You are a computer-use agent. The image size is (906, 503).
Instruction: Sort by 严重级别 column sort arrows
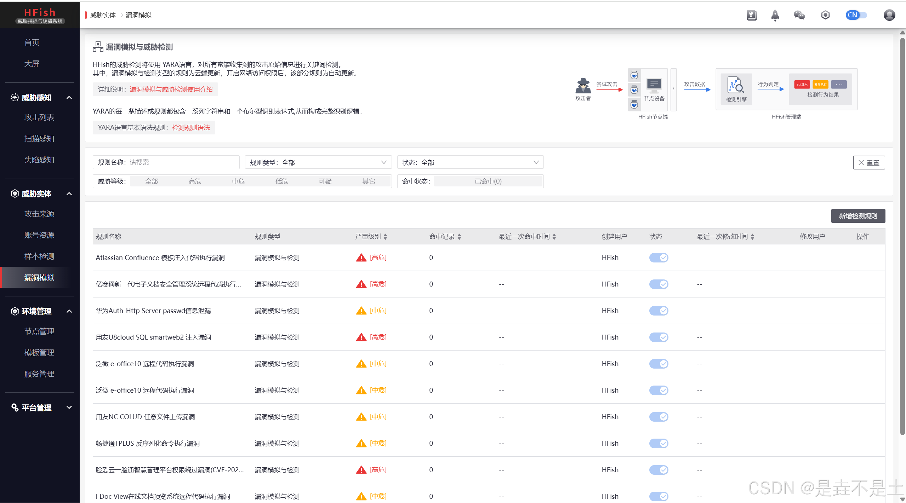click(385, 237)
